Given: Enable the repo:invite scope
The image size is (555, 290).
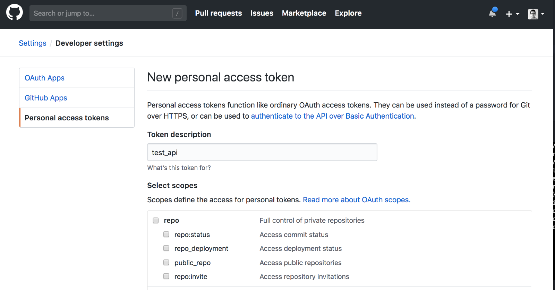Looking at the screenshot, I should pos(166,276).
